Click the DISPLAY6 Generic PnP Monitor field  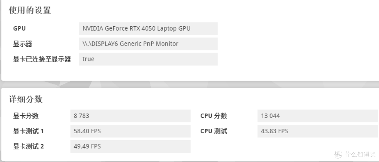pos(148,44)
